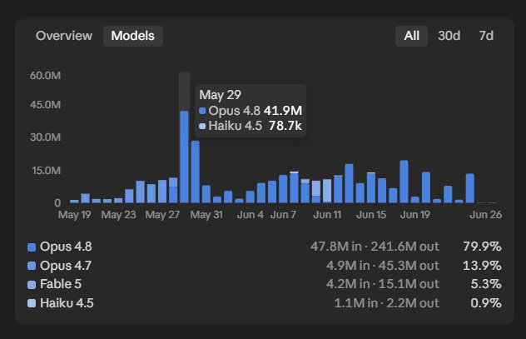Click the 79.9% share value

[x=482, y=247]
